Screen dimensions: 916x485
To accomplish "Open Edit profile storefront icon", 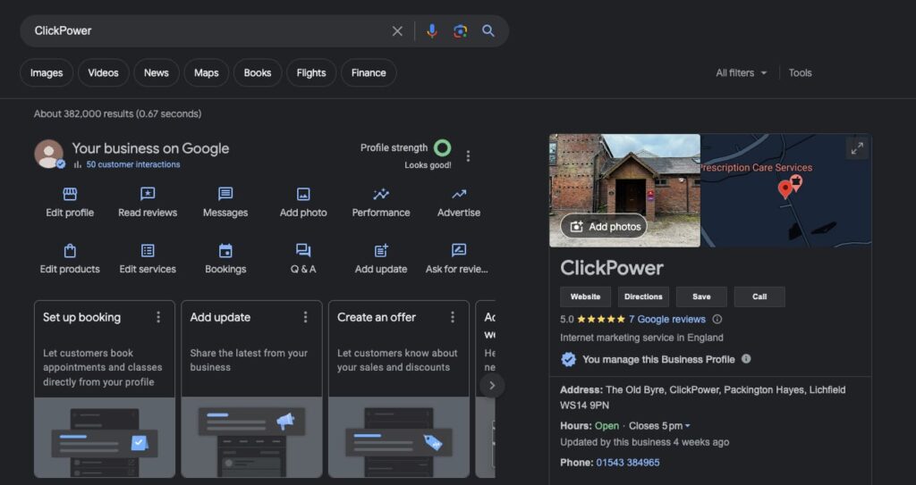I will (70, 194).
